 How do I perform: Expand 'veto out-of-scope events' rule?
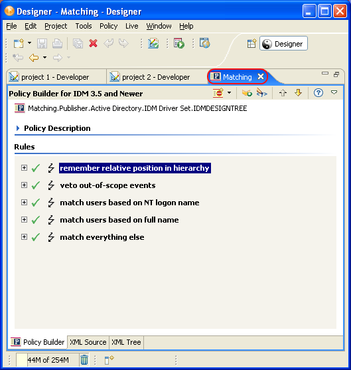(x=24, y=185)
